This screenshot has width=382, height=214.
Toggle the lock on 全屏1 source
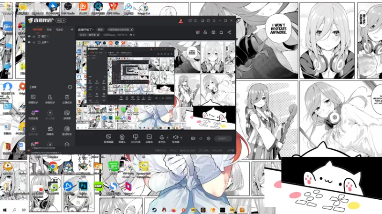(34, 42)
